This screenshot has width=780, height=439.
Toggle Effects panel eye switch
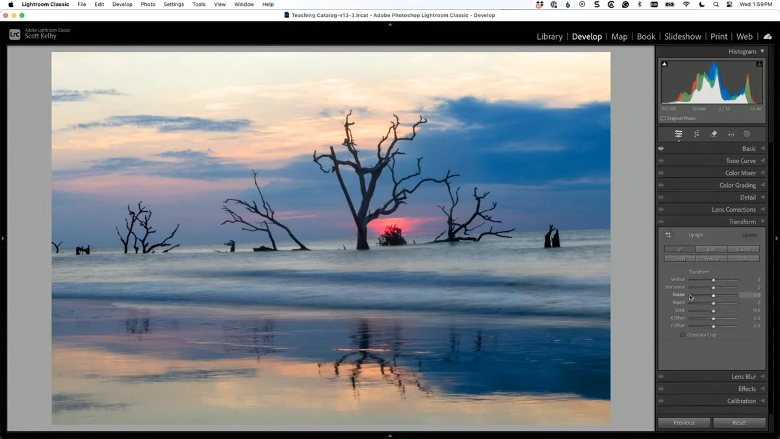coord(661,389)
